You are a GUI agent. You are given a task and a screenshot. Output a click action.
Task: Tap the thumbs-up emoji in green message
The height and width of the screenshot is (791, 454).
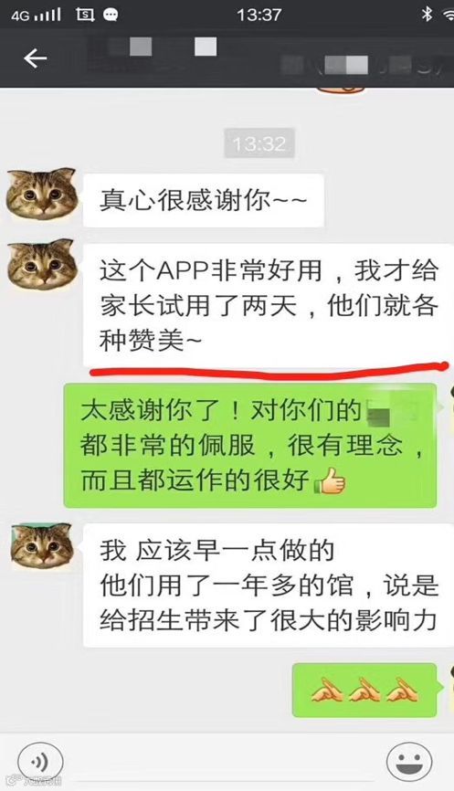[330, 480]
